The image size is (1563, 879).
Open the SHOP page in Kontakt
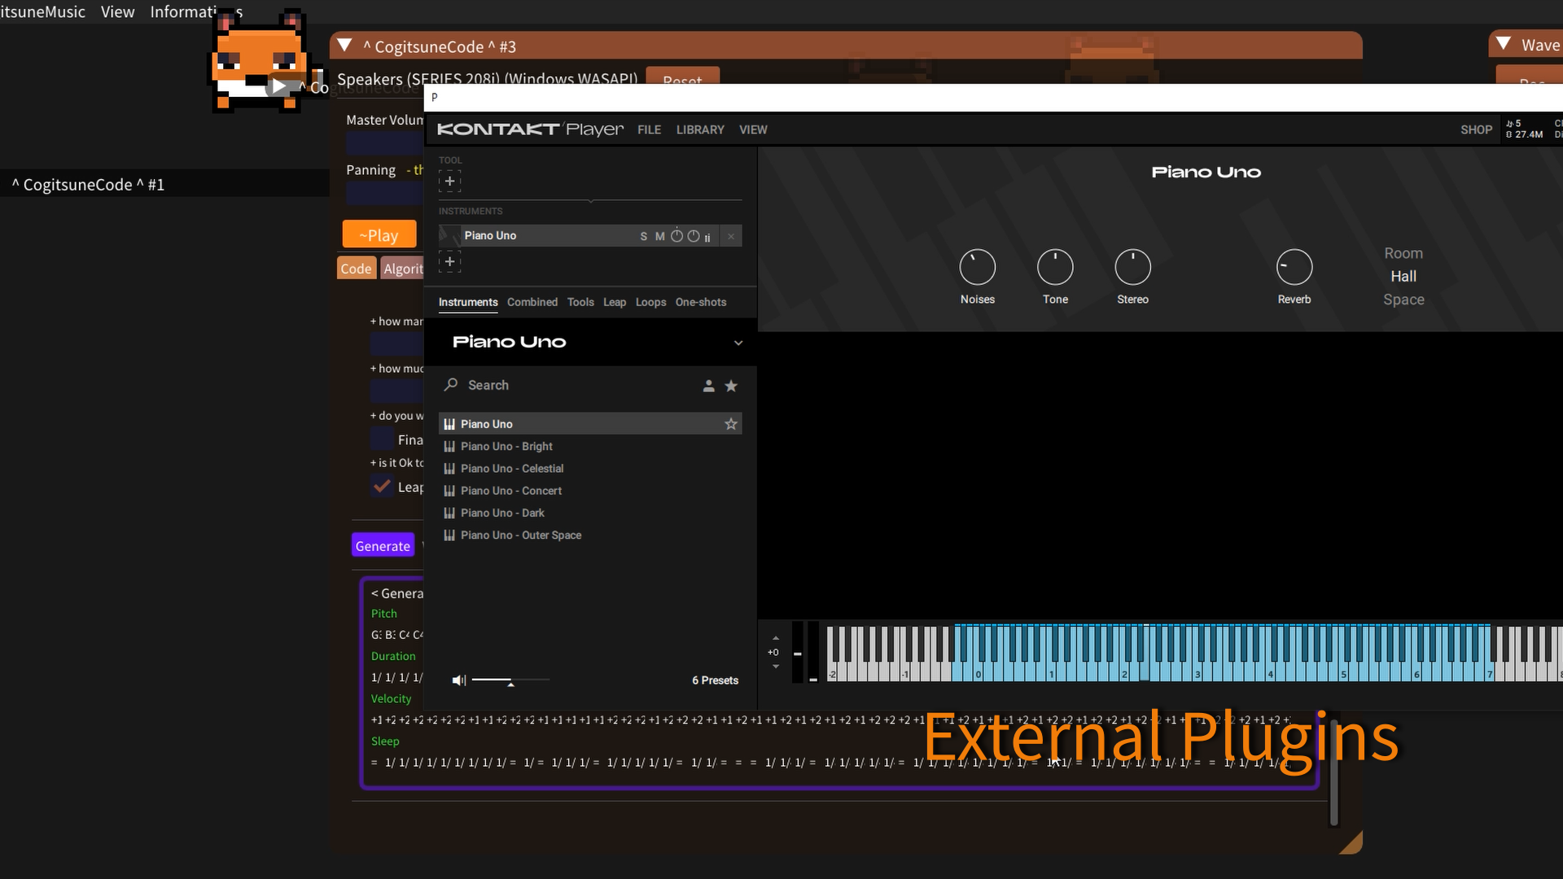[1477, 129]
